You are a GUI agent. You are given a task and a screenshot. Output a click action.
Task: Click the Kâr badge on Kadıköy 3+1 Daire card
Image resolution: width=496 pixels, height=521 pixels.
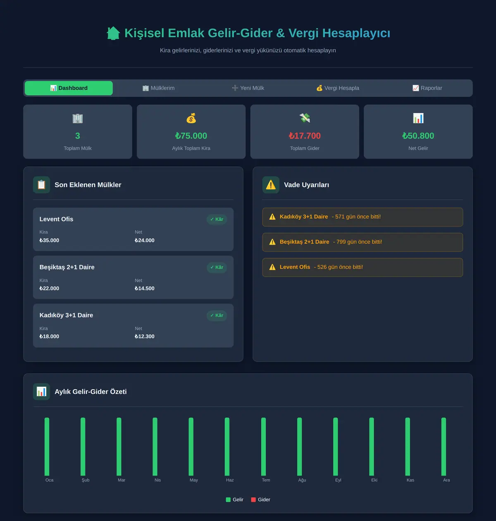pyautogui.click(x=217, y=315)
